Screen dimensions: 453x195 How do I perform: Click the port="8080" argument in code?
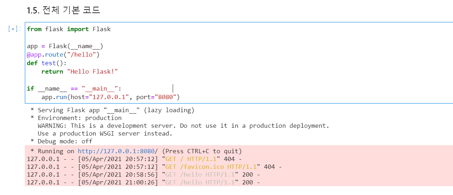click(157, 97)
